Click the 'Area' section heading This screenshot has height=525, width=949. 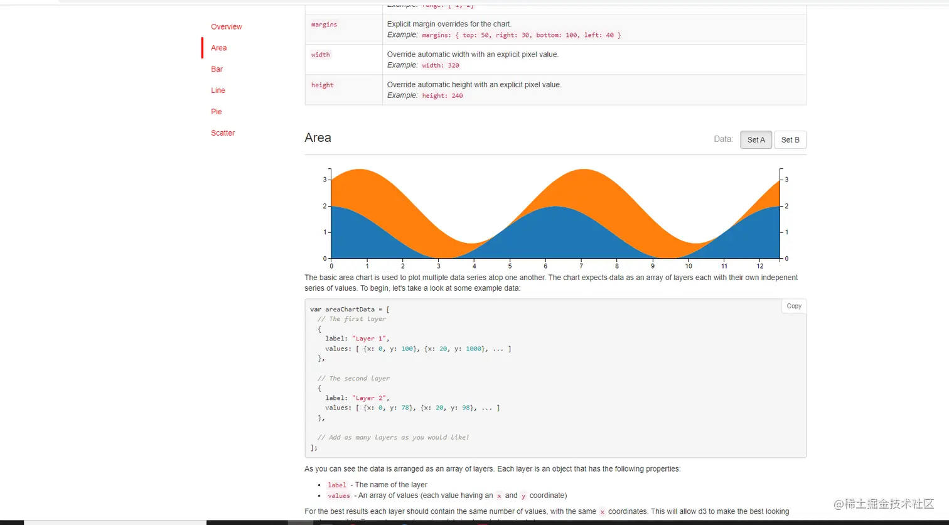coord(318,138)
